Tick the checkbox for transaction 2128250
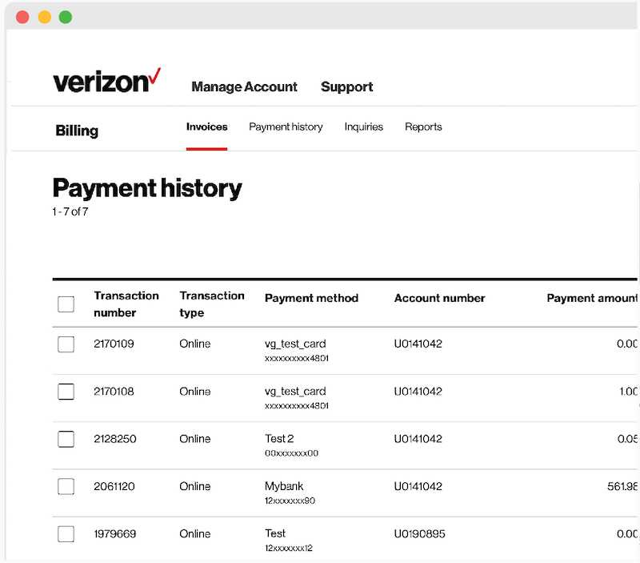640x563 pixels. [x=66, y=439]
